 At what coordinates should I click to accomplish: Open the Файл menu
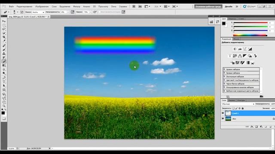pos(12,6)
